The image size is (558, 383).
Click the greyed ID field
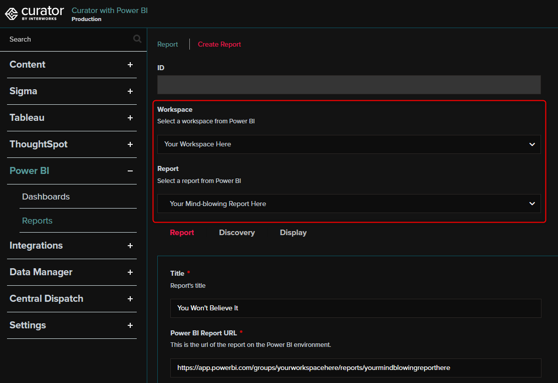tap(349, 84)
